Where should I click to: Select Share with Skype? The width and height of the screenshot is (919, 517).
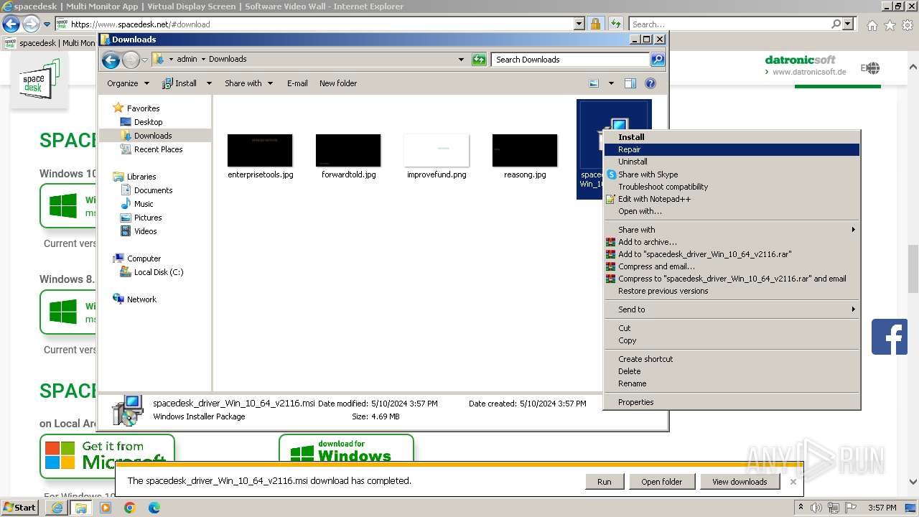pos(732,174)
